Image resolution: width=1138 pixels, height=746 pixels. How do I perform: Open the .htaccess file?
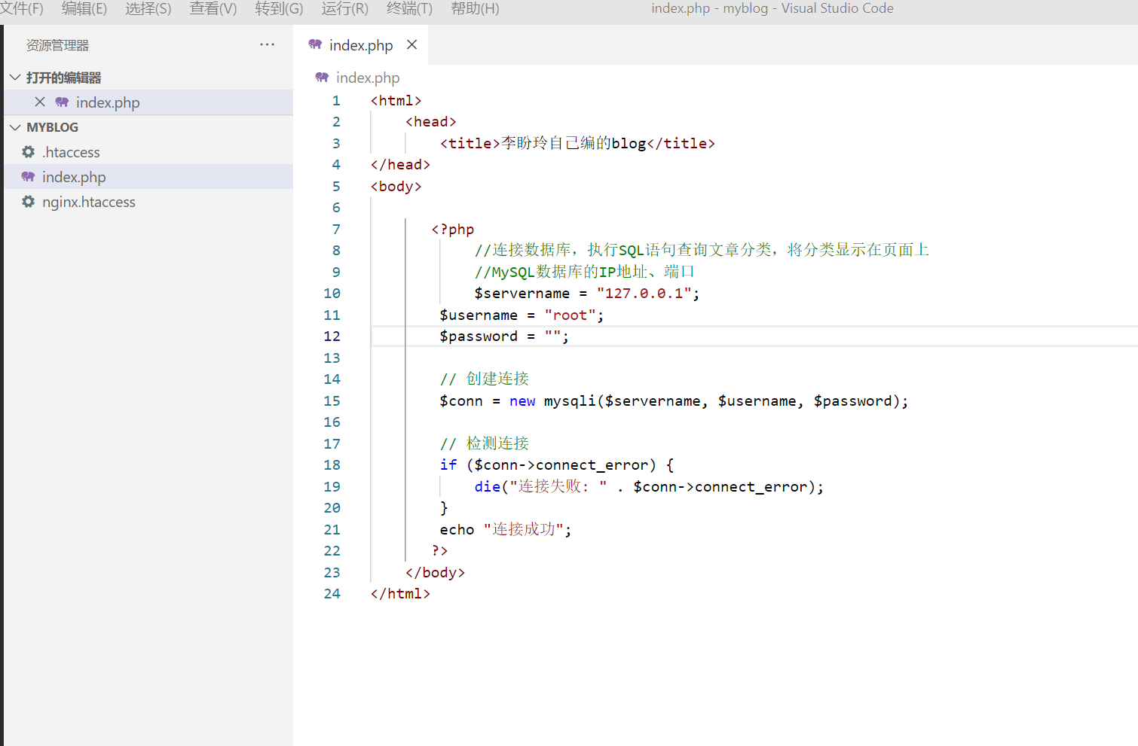coord(148,152)
